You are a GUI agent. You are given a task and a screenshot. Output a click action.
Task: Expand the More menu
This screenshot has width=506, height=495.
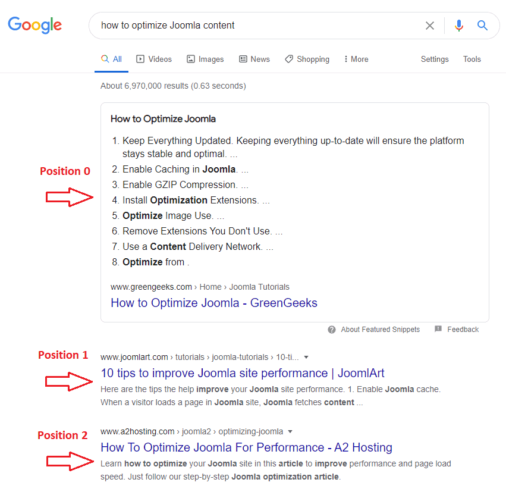pos(356,59)
